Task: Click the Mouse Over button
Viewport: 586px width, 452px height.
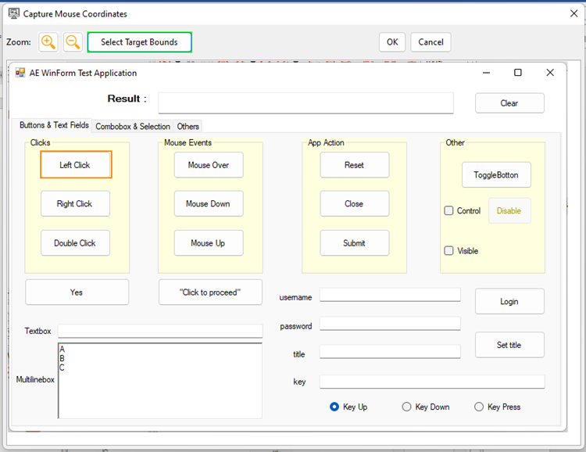Action: click(x=209, y=165)
